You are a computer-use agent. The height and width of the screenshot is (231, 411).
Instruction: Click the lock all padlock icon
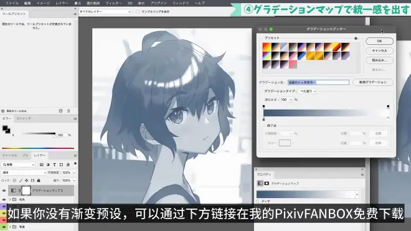tap(39, 181)
